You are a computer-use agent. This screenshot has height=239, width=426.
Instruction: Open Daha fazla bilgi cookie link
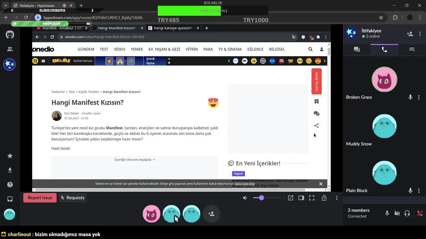click(x=245, y=184)
